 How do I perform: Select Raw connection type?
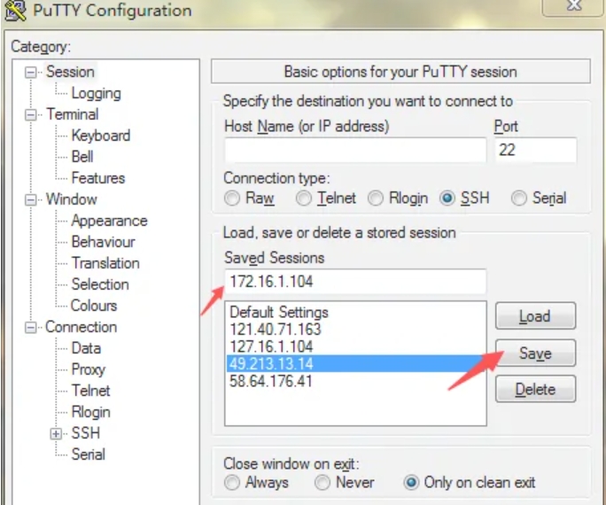[x=250, y=198]
